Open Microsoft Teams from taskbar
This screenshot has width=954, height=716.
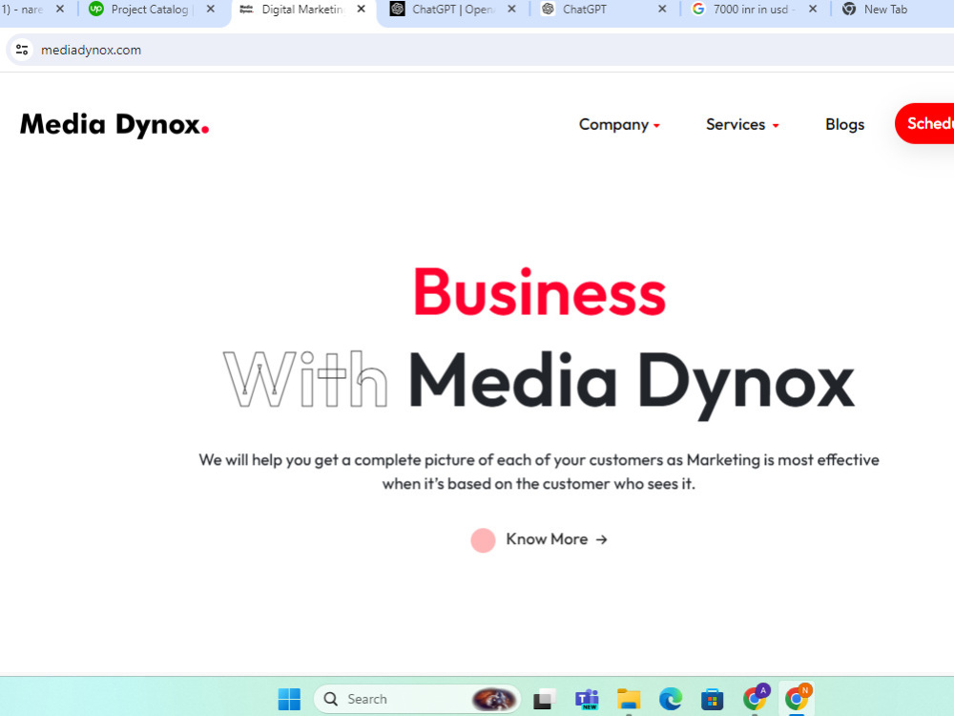pos(587,699)
